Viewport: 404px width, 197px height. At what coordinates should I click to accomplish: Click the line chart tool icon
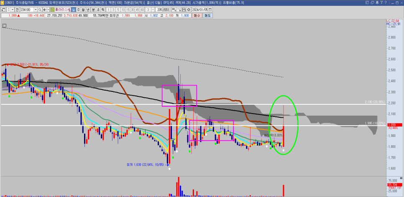179,10
